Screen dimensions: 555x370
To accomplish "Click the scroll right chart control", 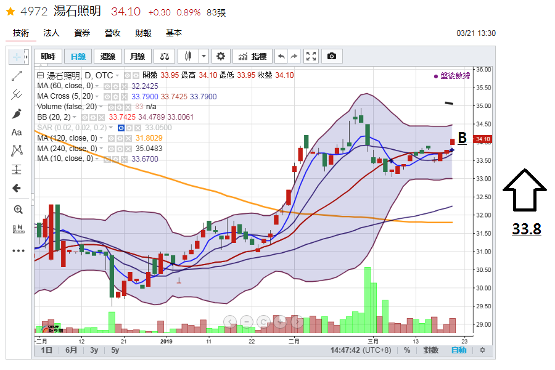I will [x=297, y=322].
